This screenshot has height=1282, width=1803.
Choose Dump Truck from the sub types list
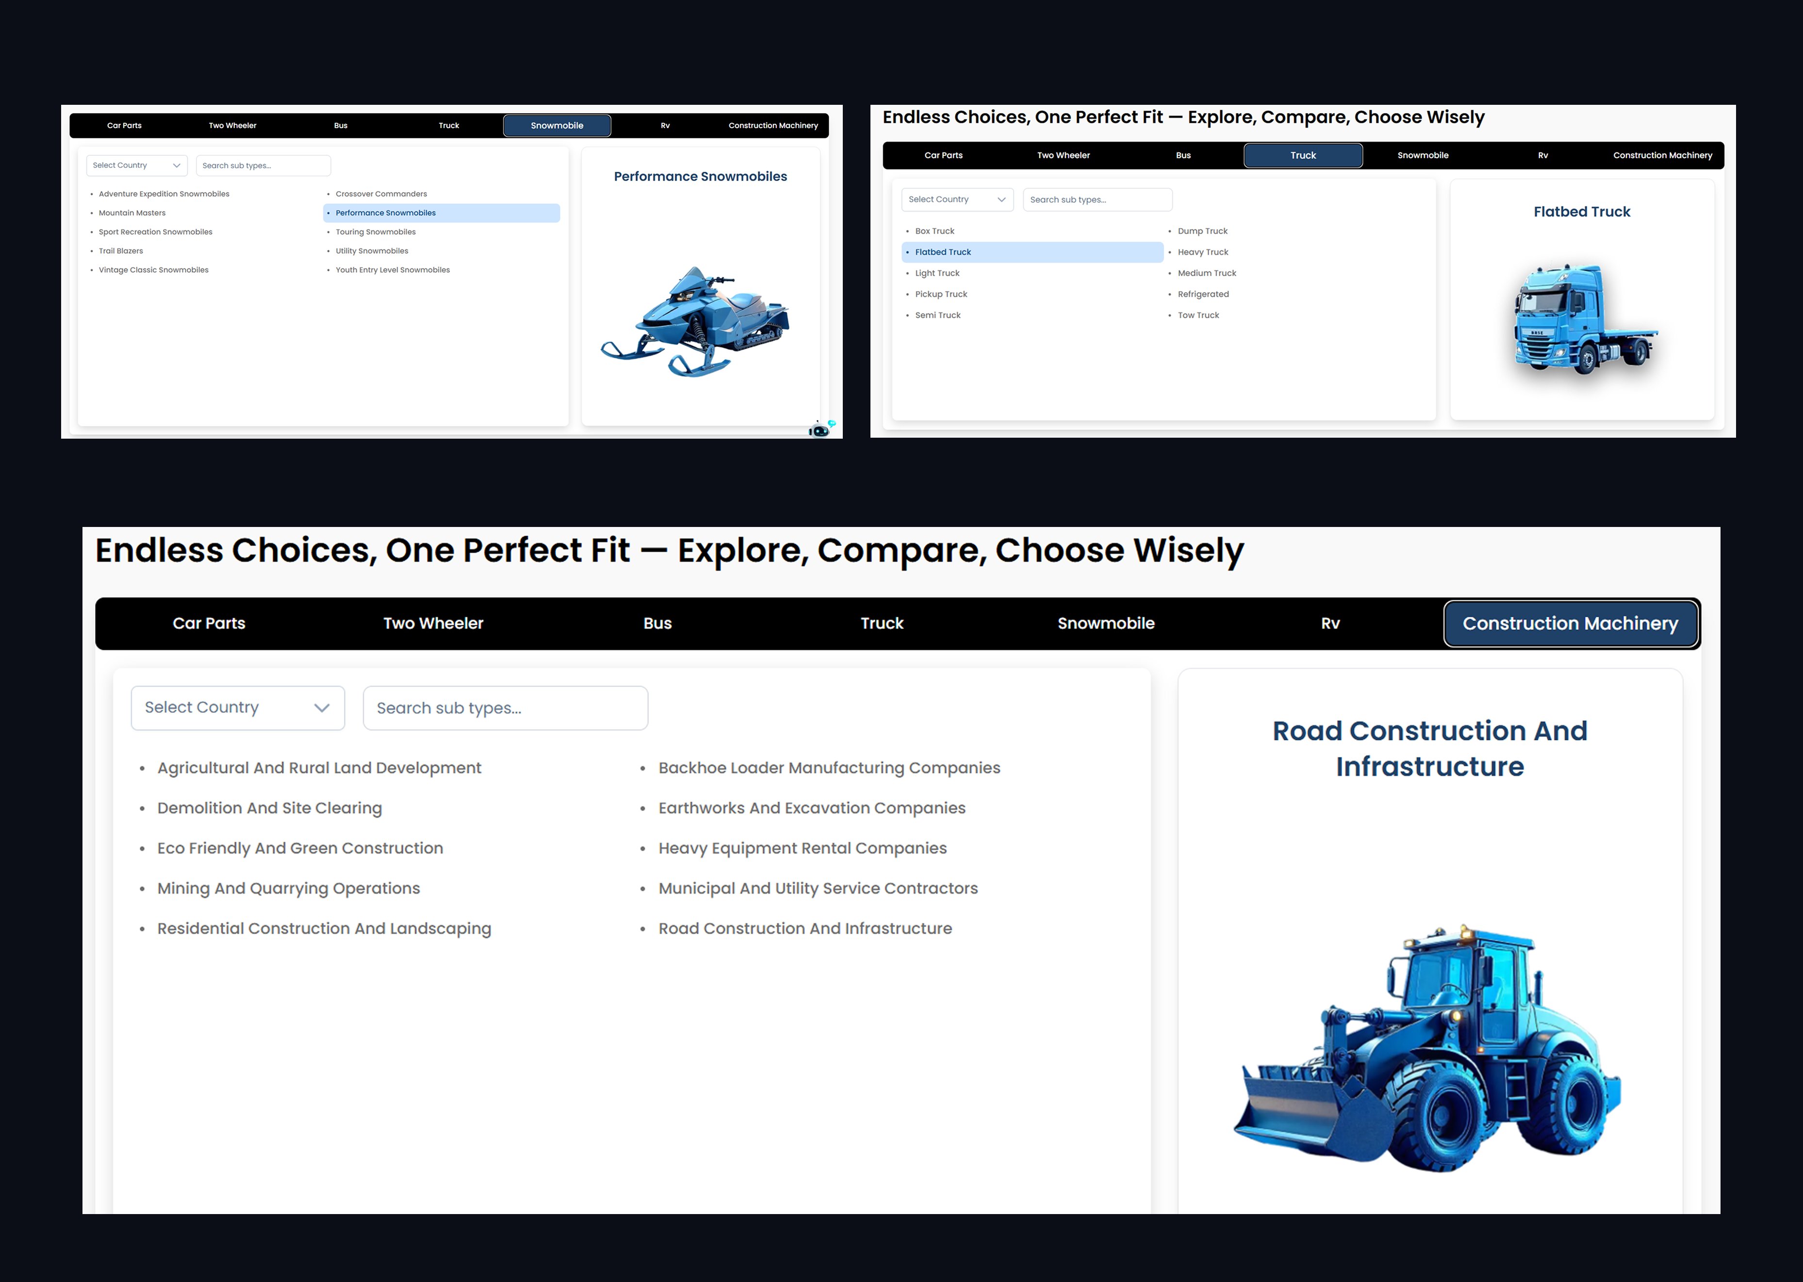pyautogui.click(x=1202, y=231)
